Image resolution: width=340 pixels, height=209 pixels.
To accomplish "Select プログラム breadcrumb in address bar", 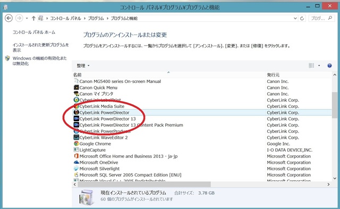I will pos(96,19).
